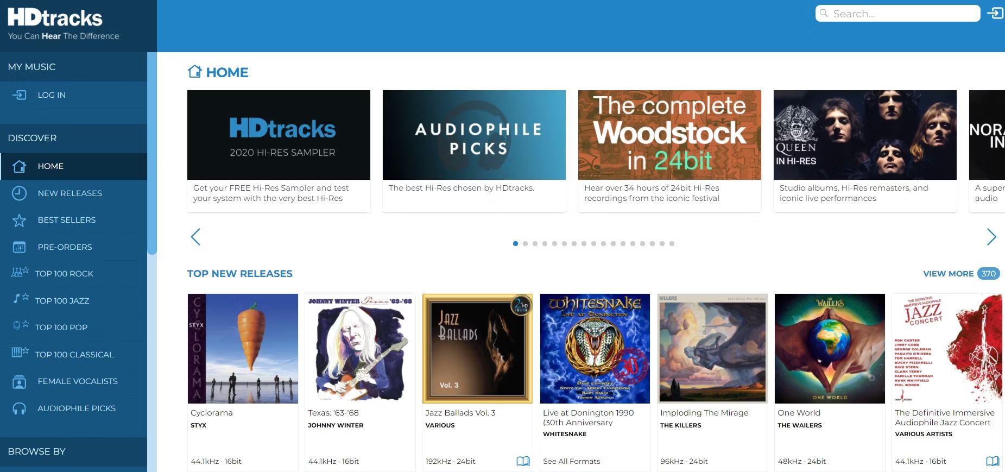This screenshot has height=472, width=1005.
Task: Click the Search input field
Action: [897, 14]
